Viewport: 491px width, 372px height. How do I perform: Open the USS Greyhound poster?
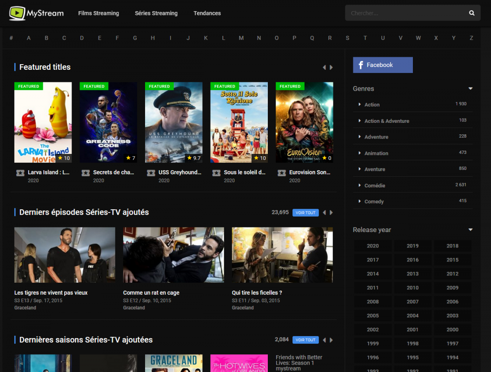pyautogui.click(x=173, y=122)
